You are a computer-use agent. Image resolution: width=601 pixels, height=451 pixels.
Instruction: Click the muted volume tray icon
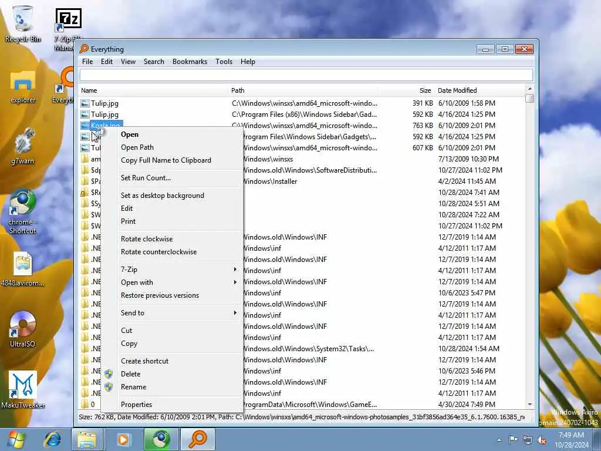coord(542,440)
